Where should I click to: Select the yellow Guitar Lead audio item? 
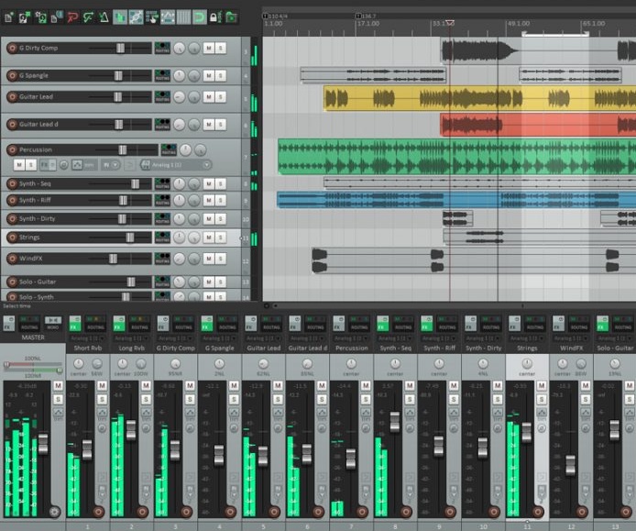coord(479,98)
